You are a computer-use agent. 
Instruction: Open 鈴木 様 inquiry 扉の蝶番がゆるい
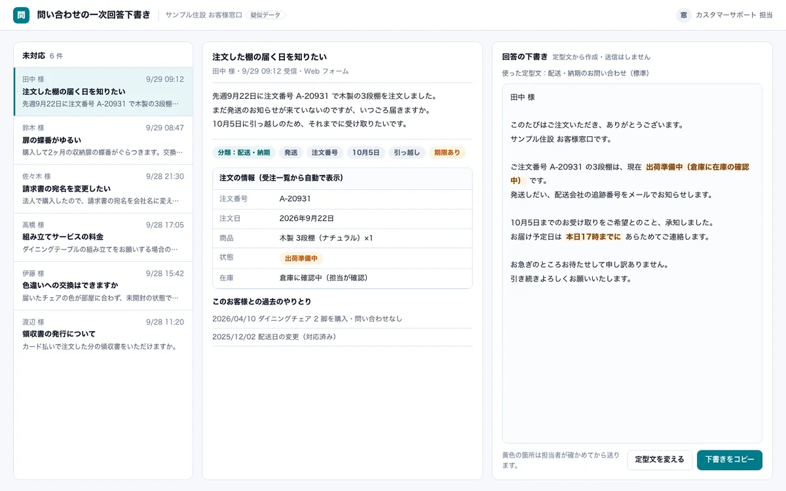coord(103,140)
